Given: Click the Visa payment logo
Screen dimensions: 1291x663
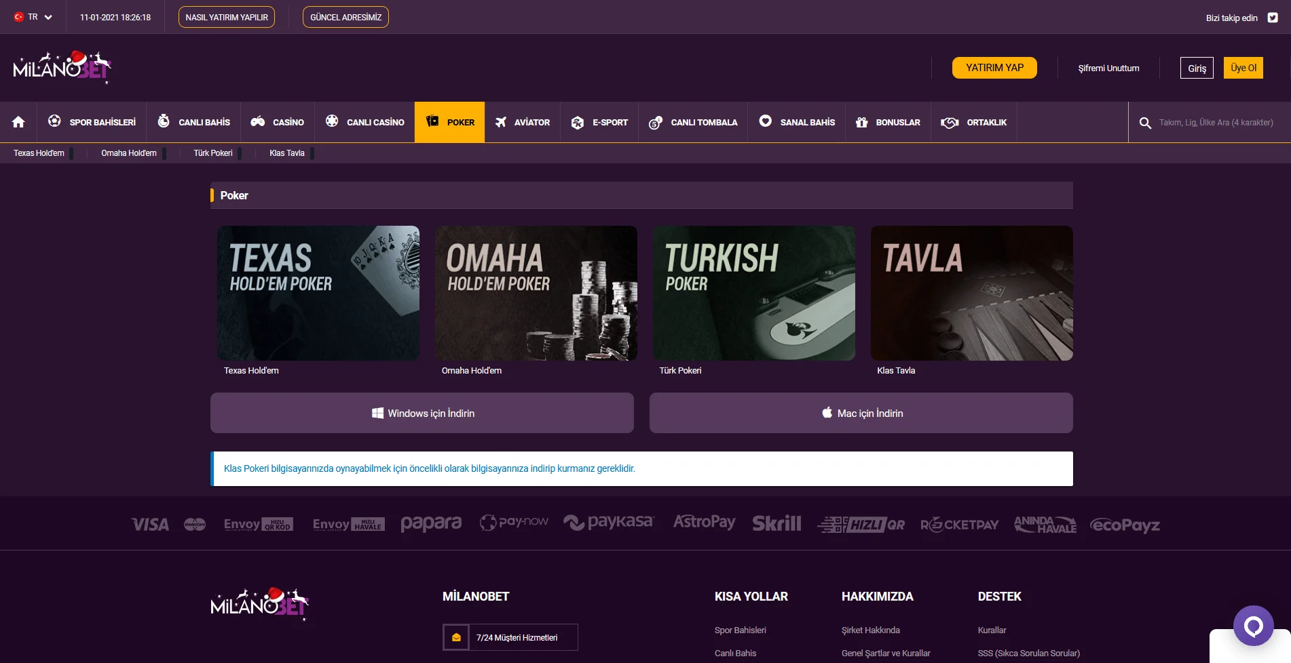Looking at the screenshot, I should pyautogui.click(x=150, y=524).
